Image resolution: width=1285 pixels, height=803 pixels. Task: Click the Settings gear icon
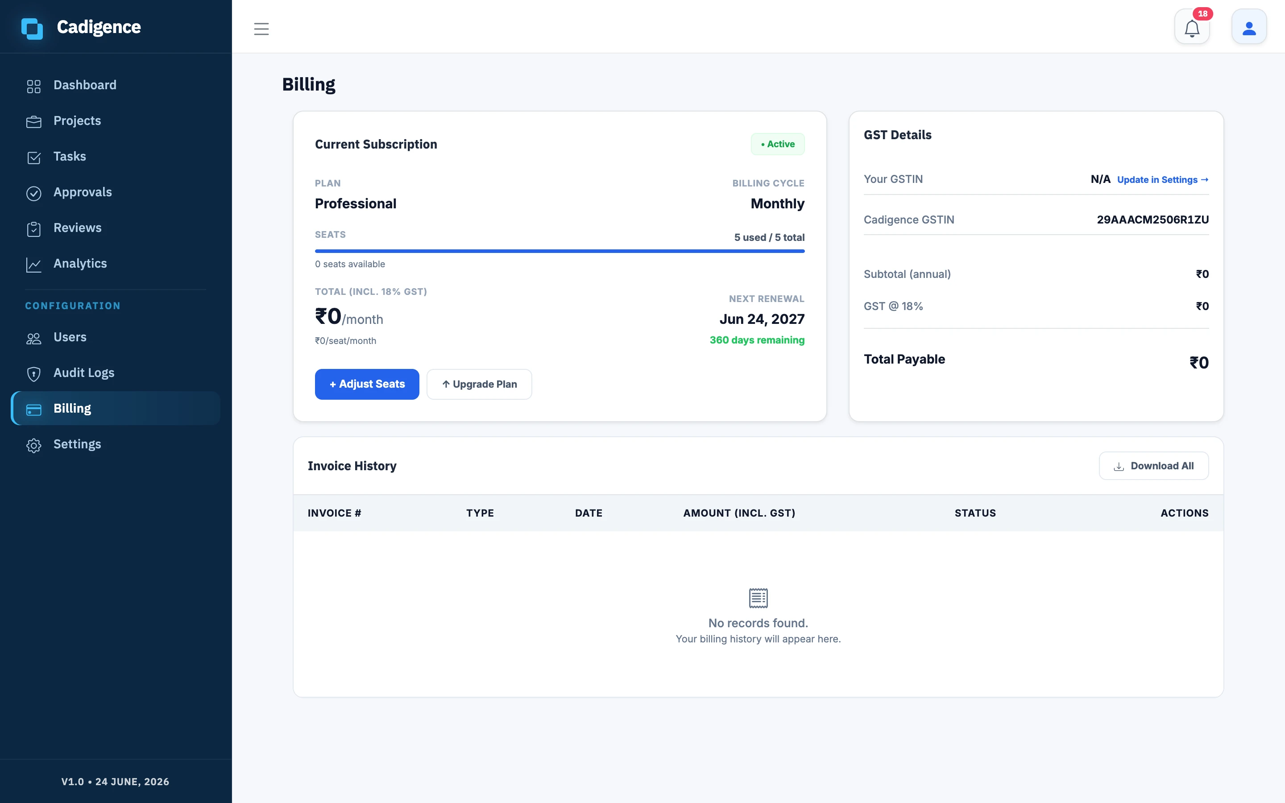pyautogui.click(x=34, y=445)
